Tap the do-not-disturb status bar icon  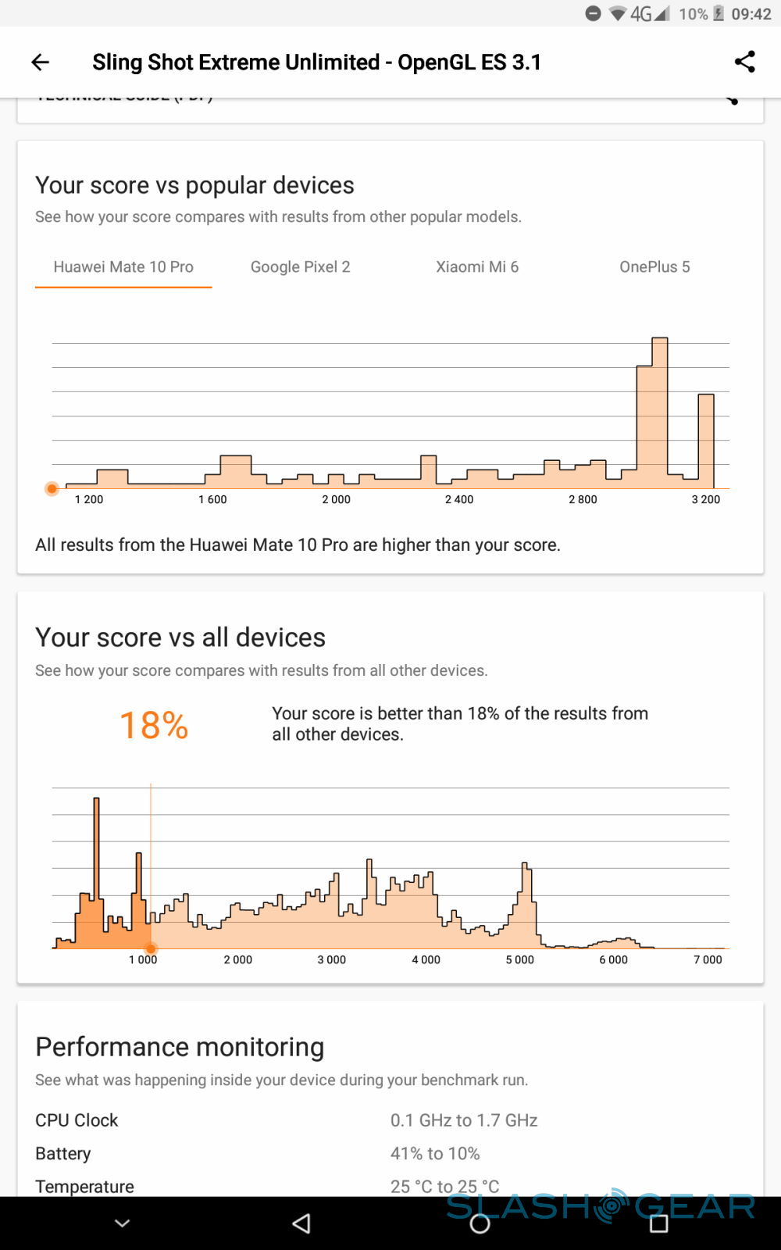pos(594,13)
